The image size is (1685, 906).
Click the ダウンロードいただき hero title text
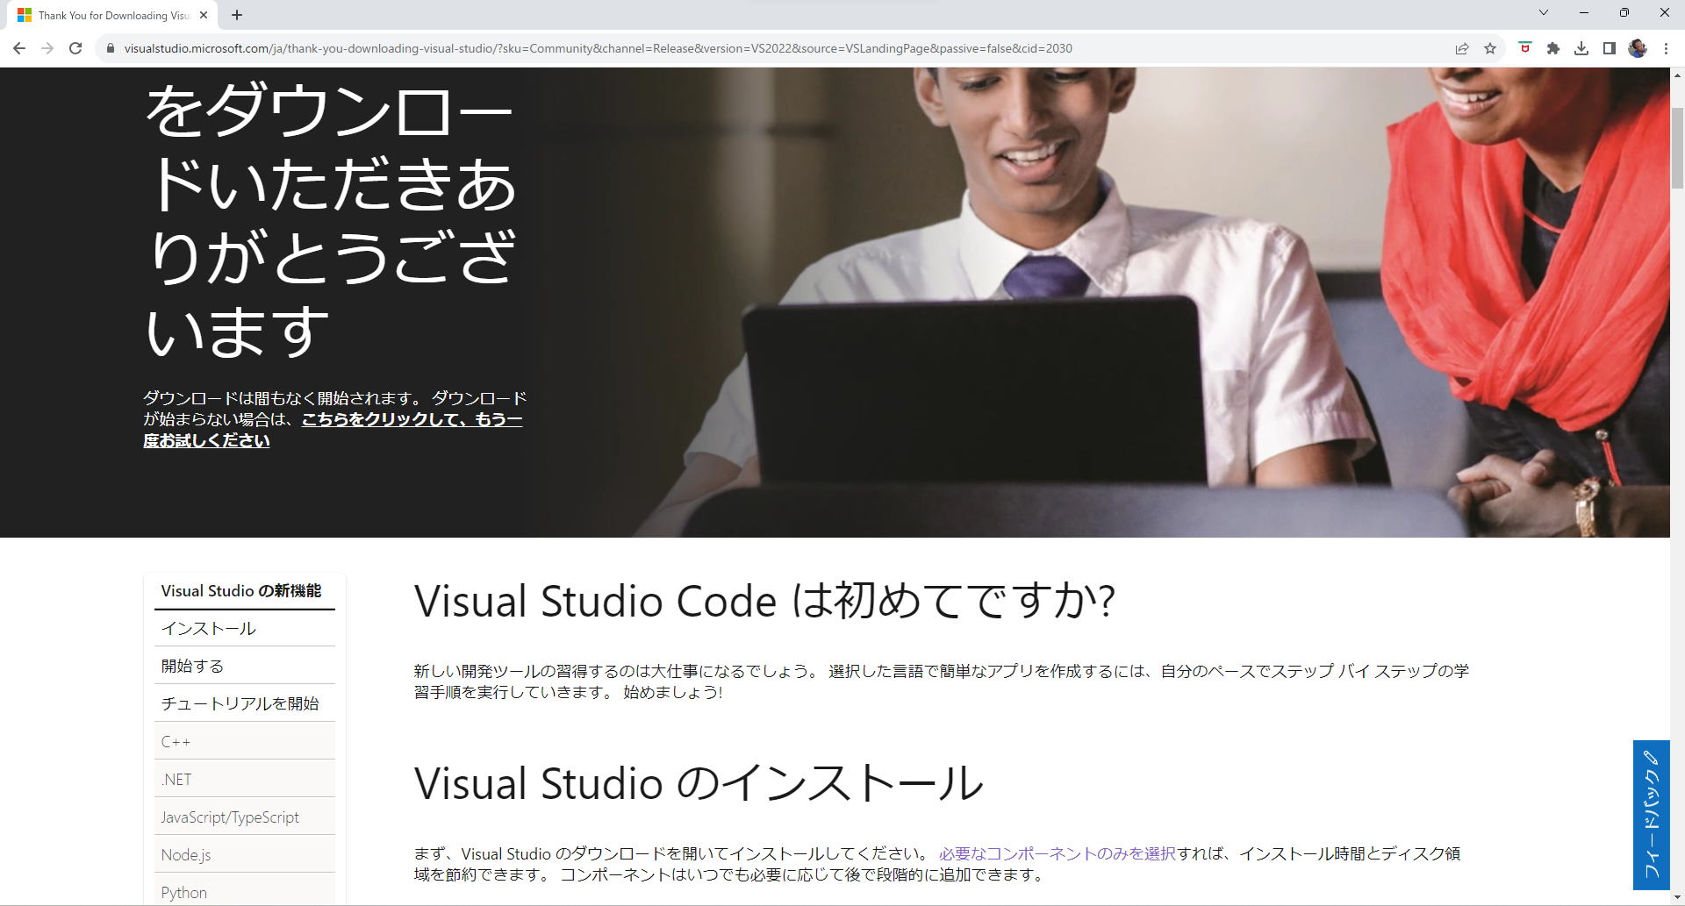point(332,221)
